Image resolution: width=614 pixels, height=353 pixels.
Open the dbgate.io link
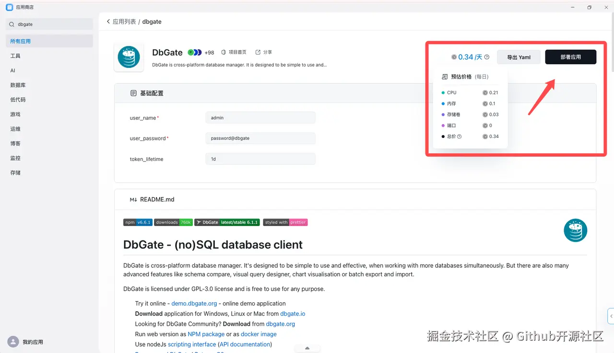point(293,314)
